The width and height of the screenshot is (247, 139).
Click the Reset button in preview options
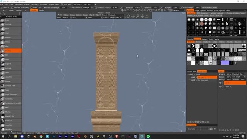pos(85,15)
